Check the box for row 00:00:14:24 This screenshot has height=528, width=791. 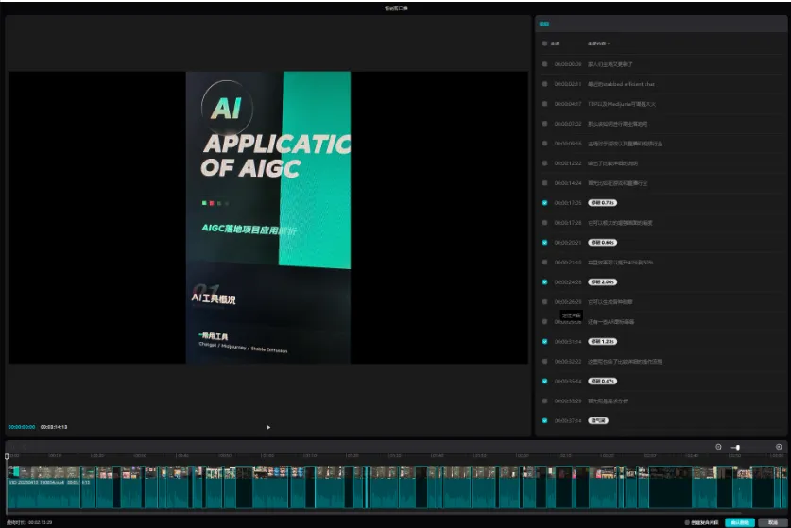tap(544, 183)
